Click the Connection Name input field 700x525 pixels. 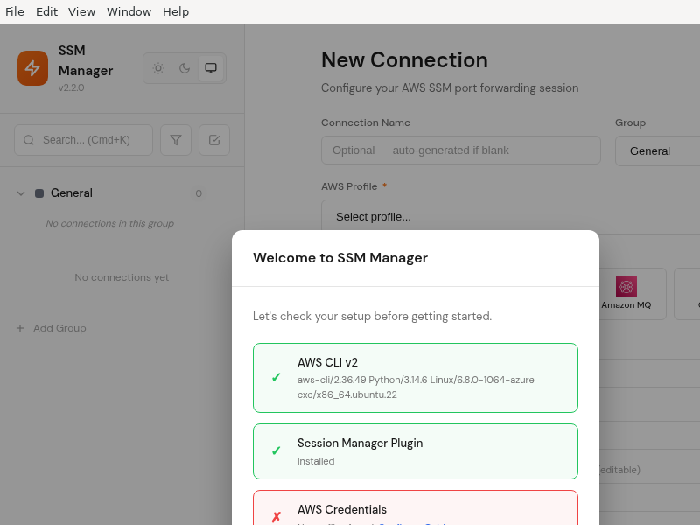click(461, 150)
